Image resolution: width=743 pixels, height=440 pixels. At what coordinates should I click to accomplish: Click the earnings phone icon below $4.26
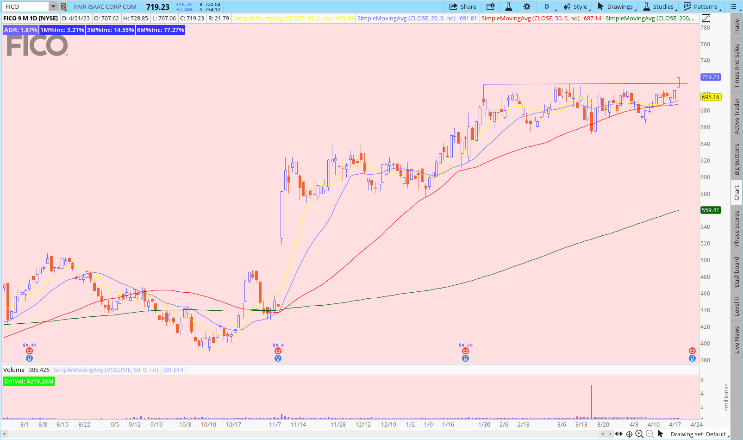[x=465, y=351]
